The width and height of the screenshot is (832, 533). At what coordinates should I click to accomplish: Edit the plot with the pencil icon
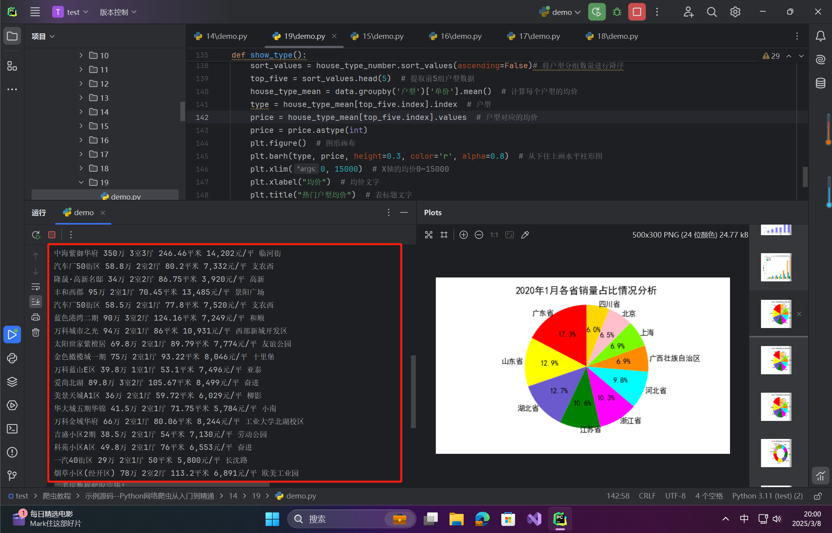click(x=525, y=234)
